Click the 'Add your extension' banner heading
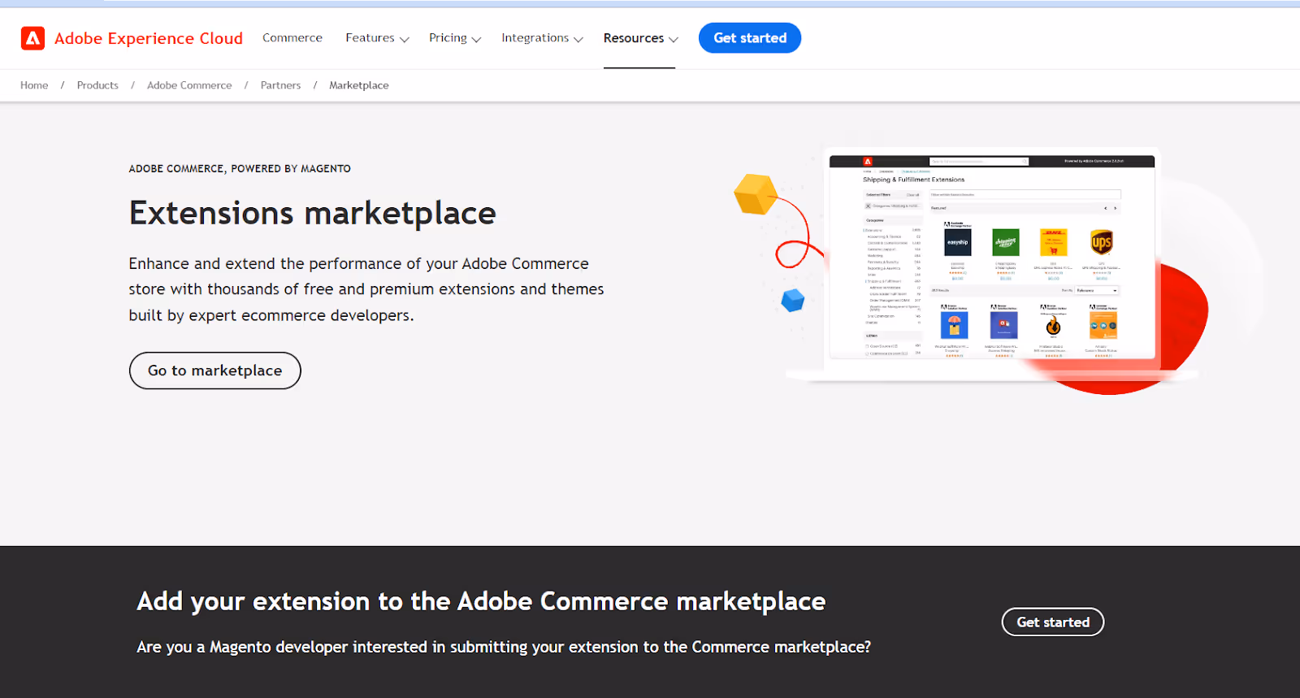 pyautogui.click(x=481, y=601)
